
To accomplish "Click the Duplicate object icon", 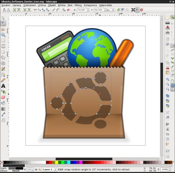I will pyautogui.click(x=168, y=96).
